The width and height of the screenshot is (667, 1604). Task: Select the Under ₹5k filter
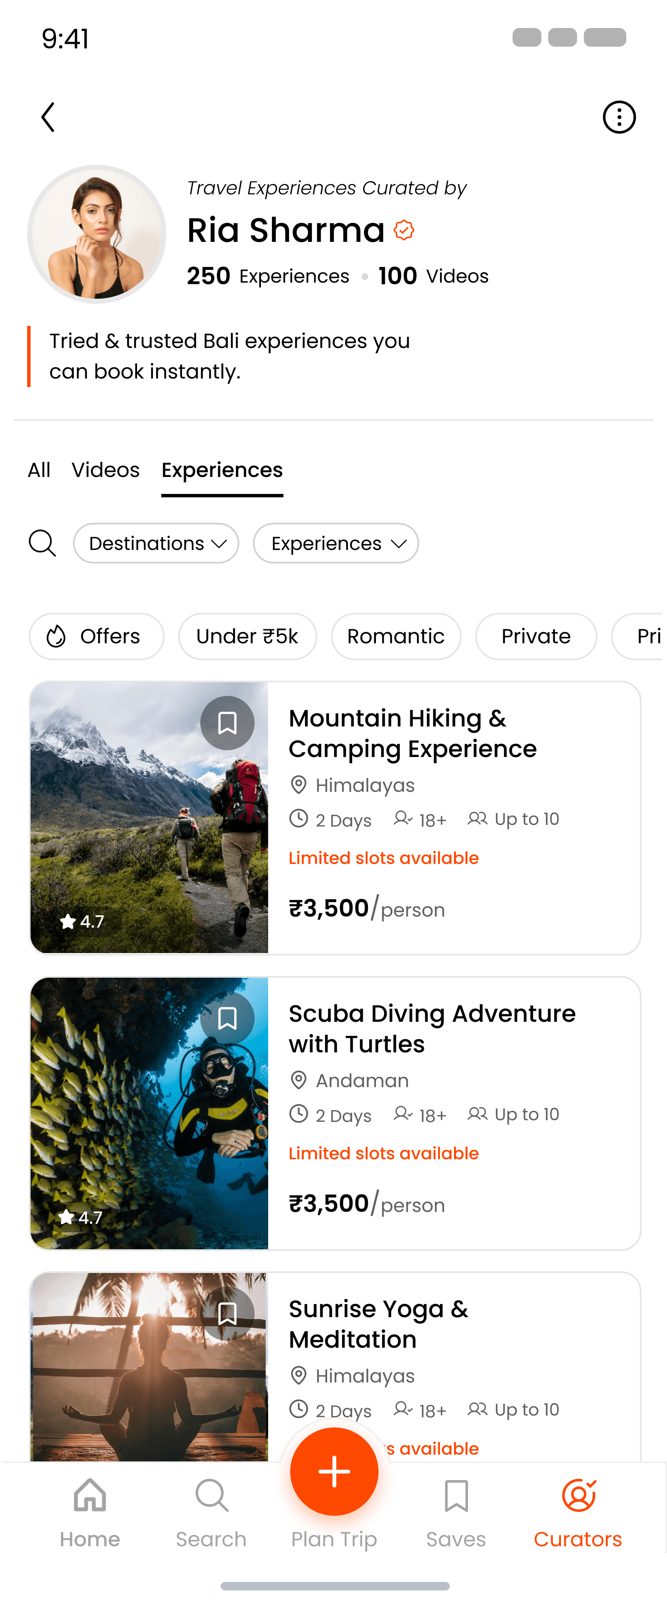[247, 636]
